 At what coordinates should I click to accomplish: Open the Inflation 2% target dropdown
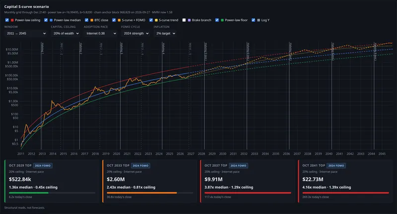coord(165,33)
